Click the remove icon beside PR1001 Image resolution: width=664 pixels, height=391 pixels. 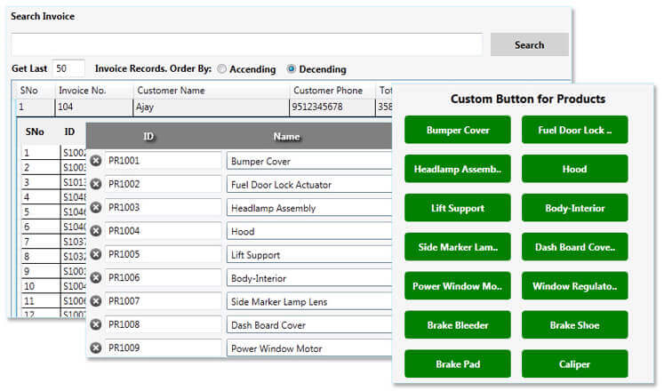tap(96, 161)
